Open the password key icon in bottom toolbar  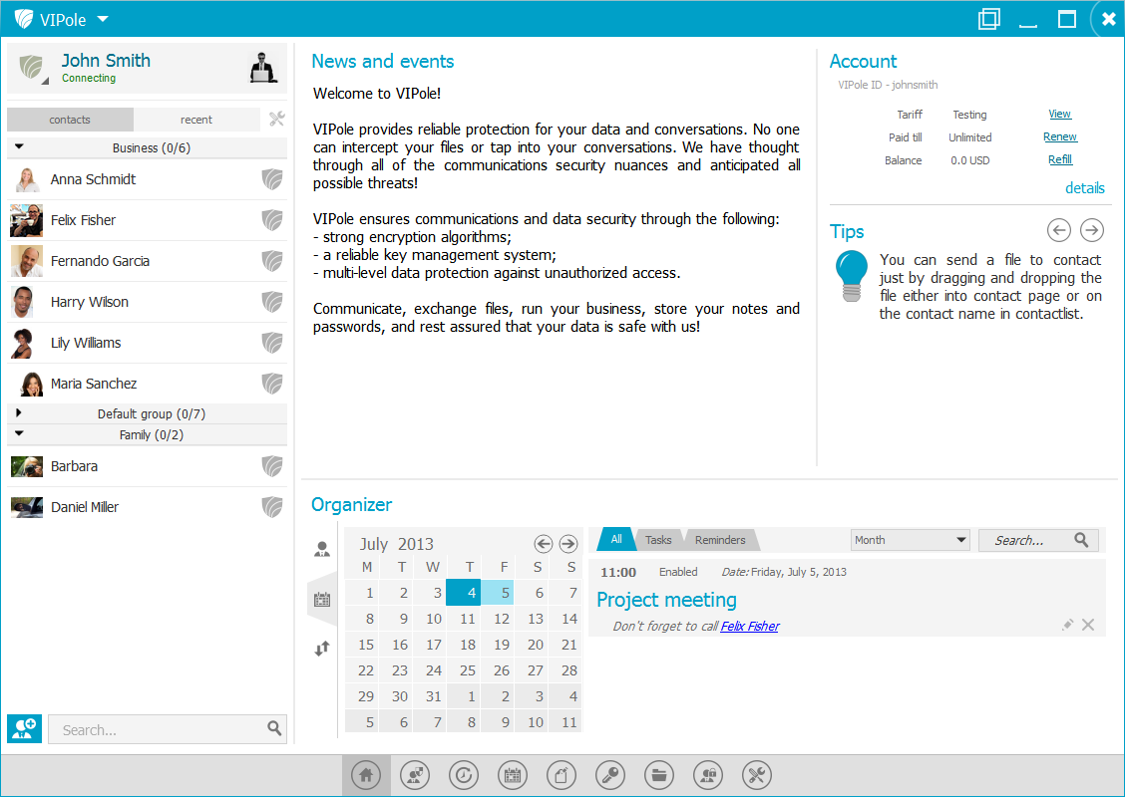[x=610, y=775]
